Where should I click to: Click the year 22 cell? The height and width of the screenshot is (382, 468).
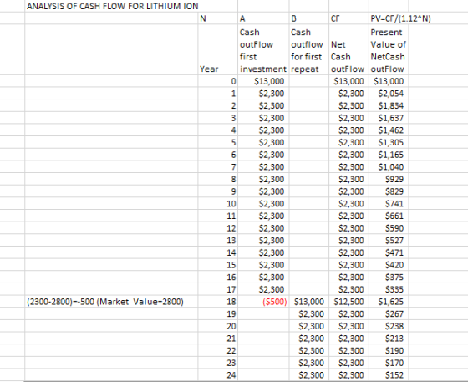pos(218,350)
